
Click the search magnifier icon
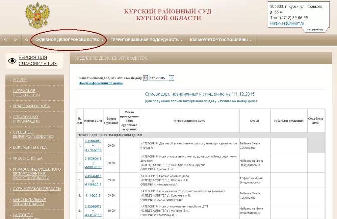(x=27, y=40)
